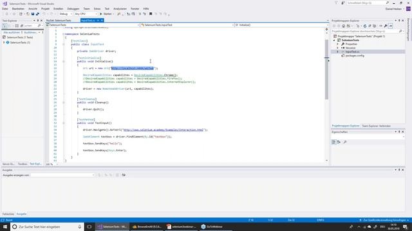Click the Windows taskbar search box
This screenshot has width=412, height=231.
pyautogui.click(x=47, y=227)
